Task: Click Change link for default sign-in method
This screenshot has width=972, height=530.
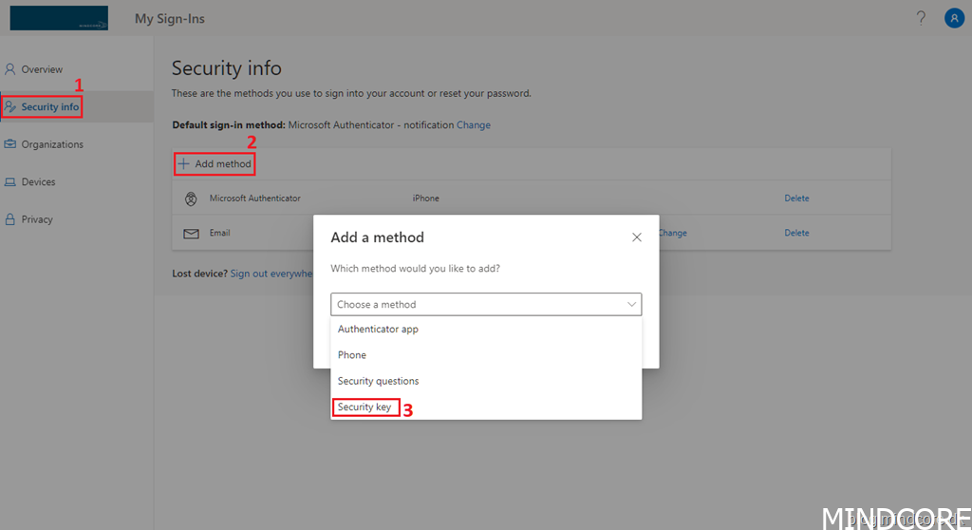Action: click(474, 125)
